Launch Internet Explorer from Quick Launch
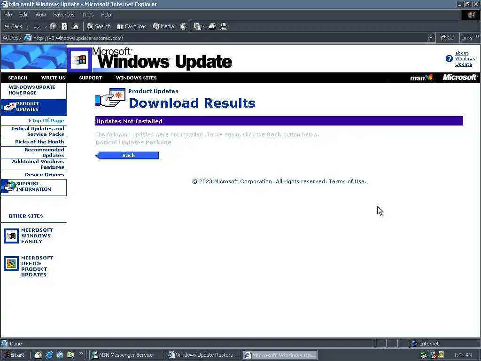 click(x=49, y=355)
